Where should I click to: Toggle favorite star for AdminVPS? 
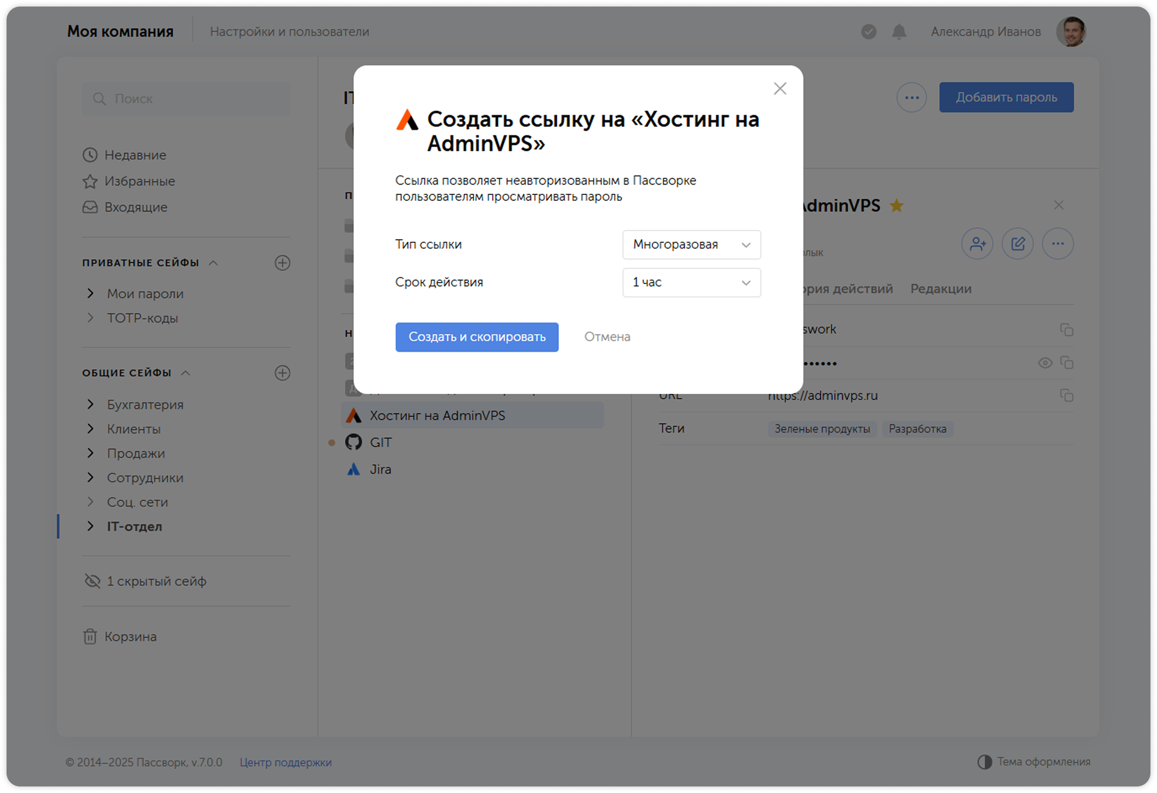896,206
